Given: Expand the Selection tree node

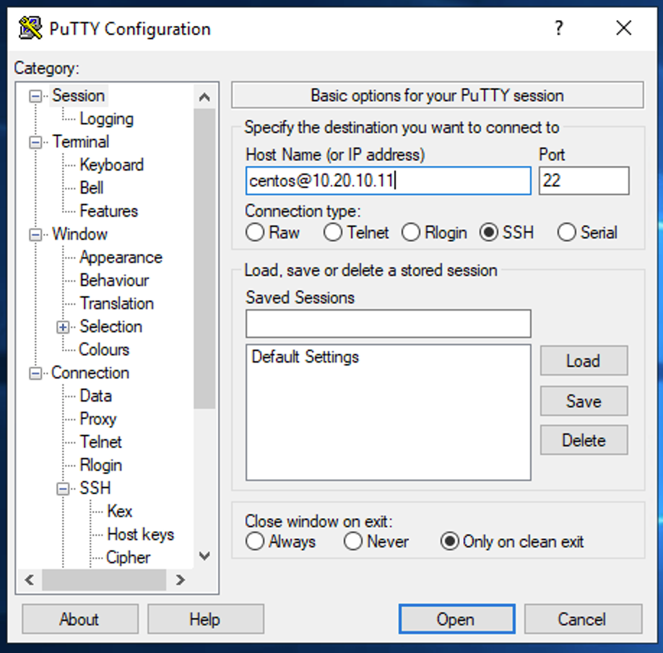Looking at the screenshot, I should click(64, 327).
